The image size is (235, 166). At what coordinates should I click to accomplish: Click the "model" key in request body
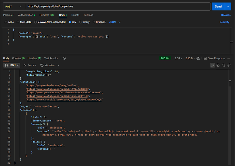coord(24,33)
